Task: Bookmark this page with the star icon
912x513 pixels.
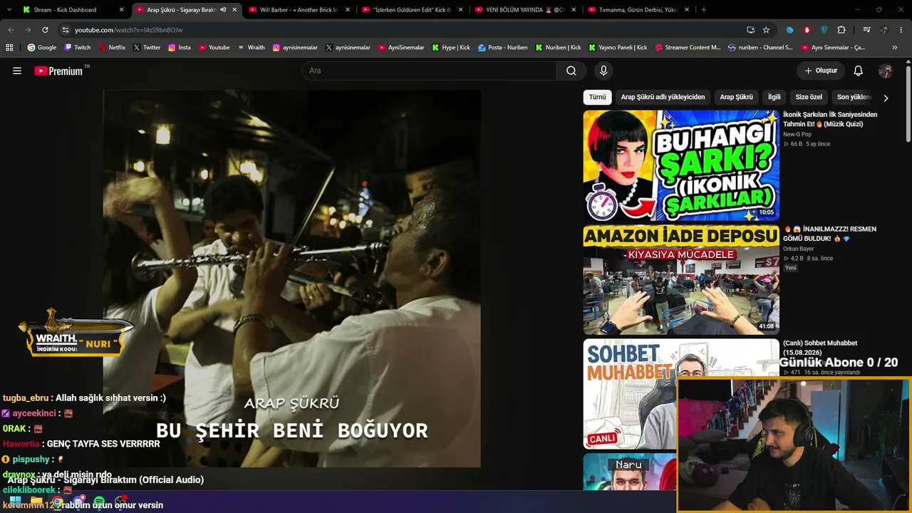Action: click(766, 30)
